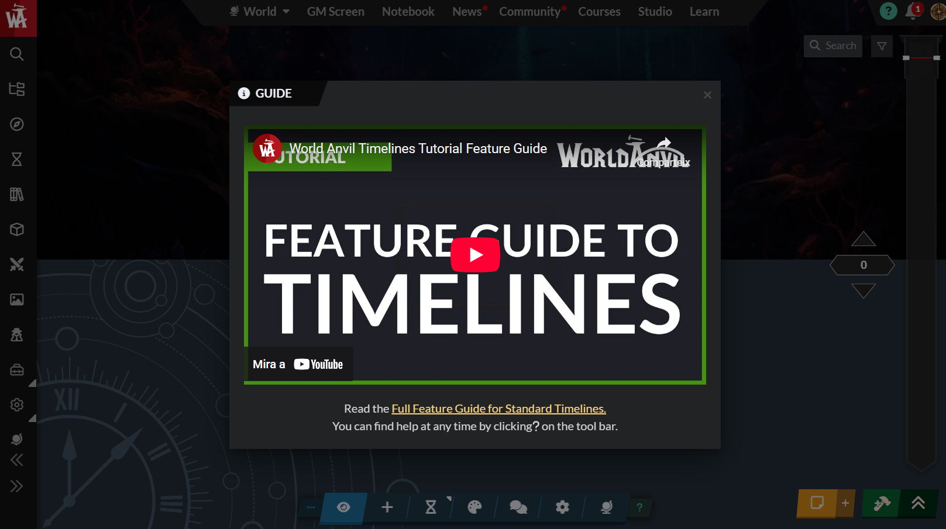Select the timeline year value 0
This screenshot has height=529, width=946.
[x=862, y=265]
